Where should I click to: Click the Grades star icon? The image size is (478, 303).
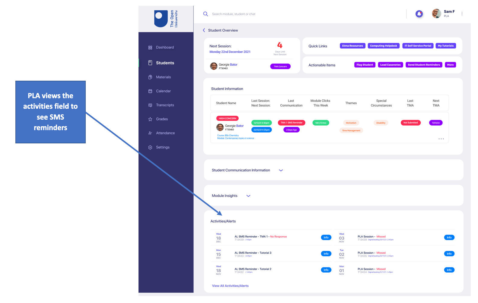click(x=150, y=119)
